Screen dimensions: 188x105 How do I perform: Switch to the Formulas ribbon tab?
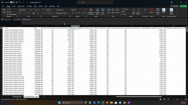point(29,6)
